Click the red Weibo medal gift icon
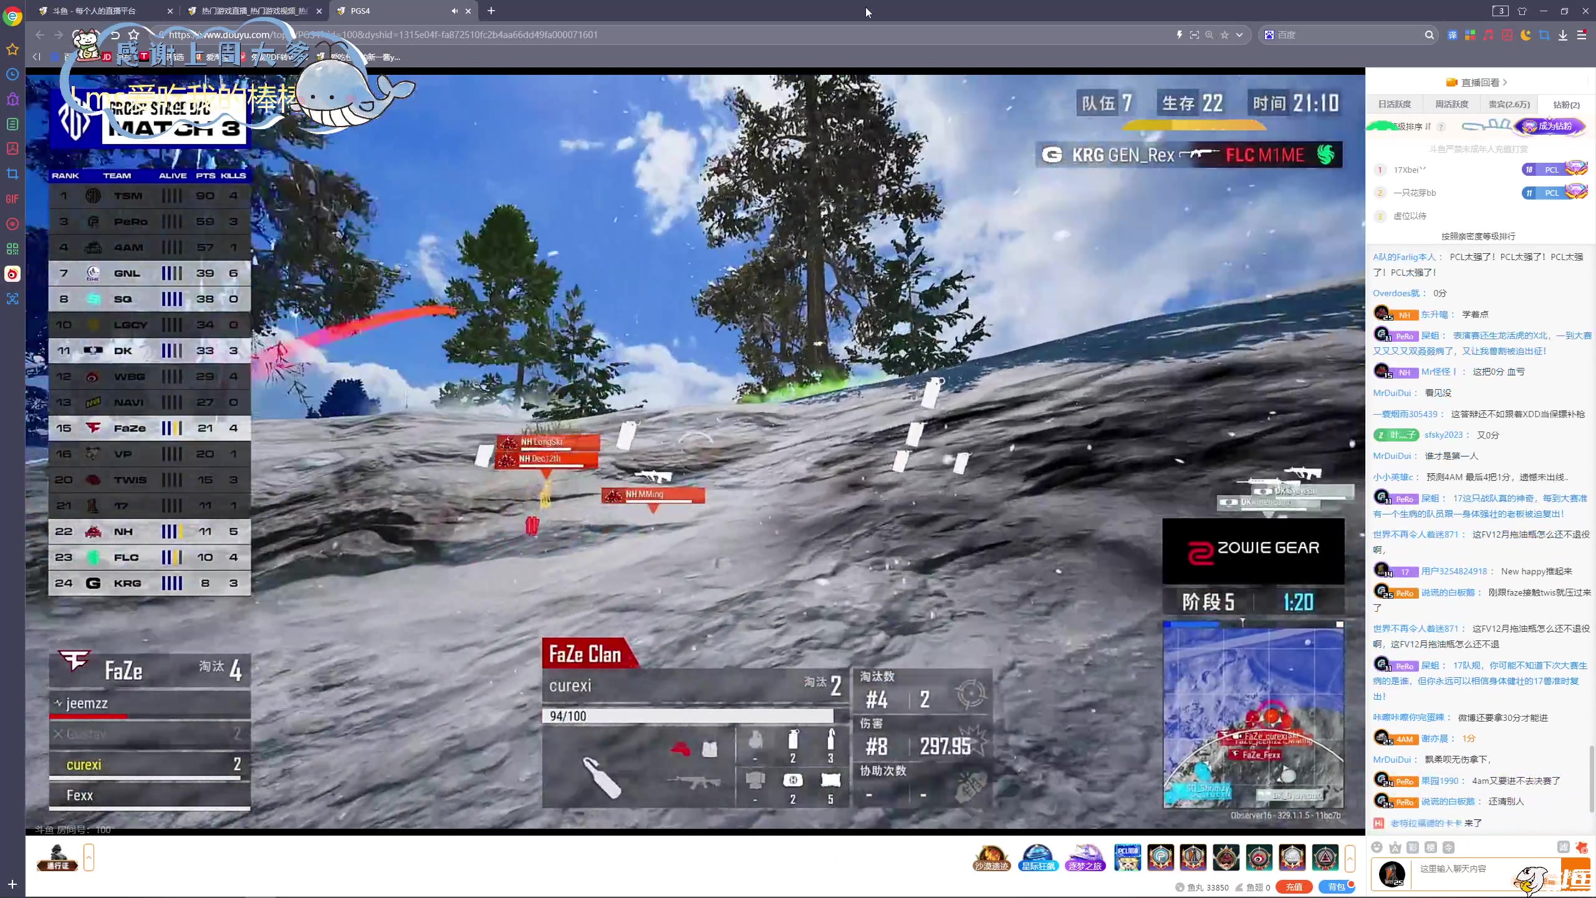This screenshot has height=898, width=1596. [1259, 857]
